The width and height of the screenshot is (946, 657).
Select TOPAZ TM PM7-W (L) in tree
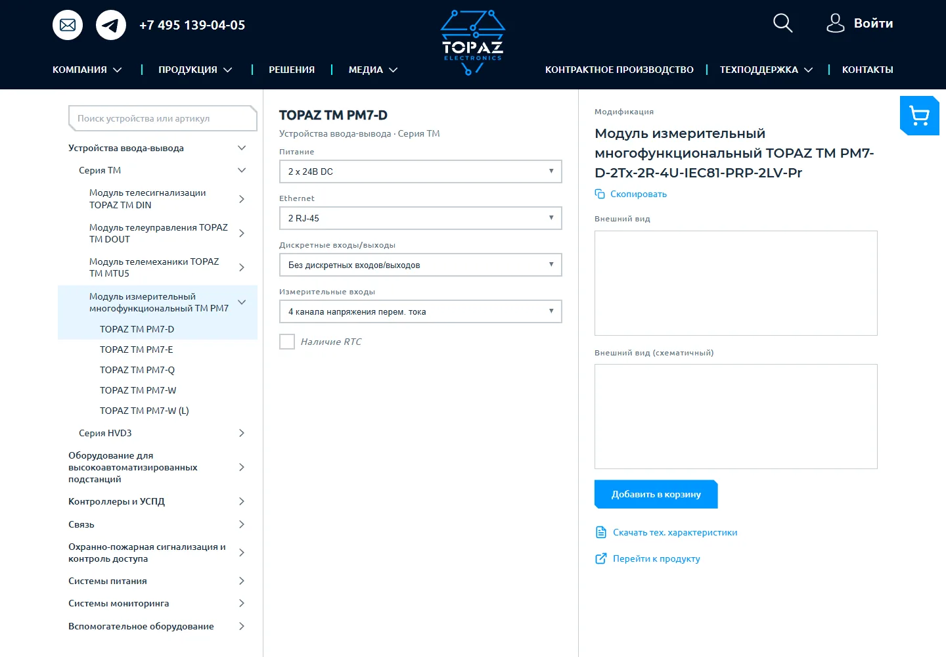point(145,411)
